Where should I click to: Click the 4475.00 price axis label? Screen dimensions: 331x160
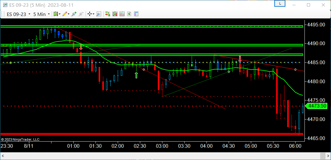pos(316,100)
